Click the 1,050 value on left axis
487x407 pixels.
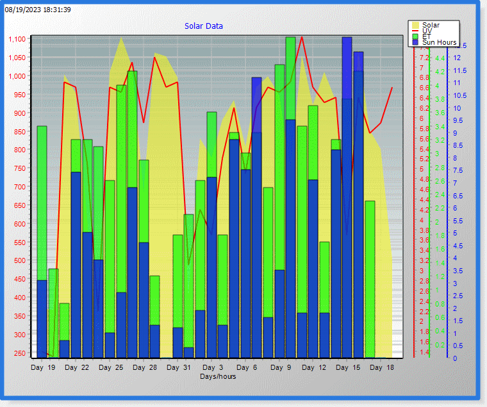click(17, 58)
